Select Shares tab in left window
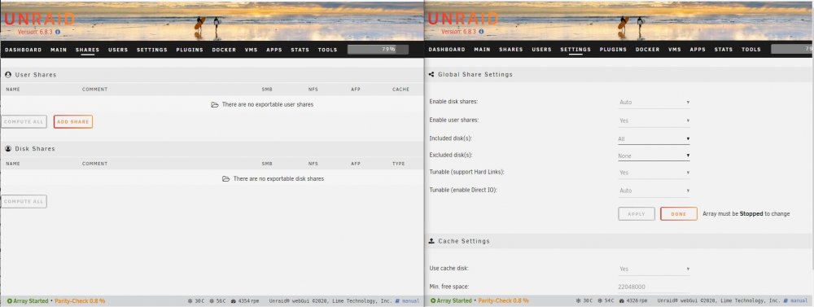Screen dimensions: 814x307 coord(88,50)
